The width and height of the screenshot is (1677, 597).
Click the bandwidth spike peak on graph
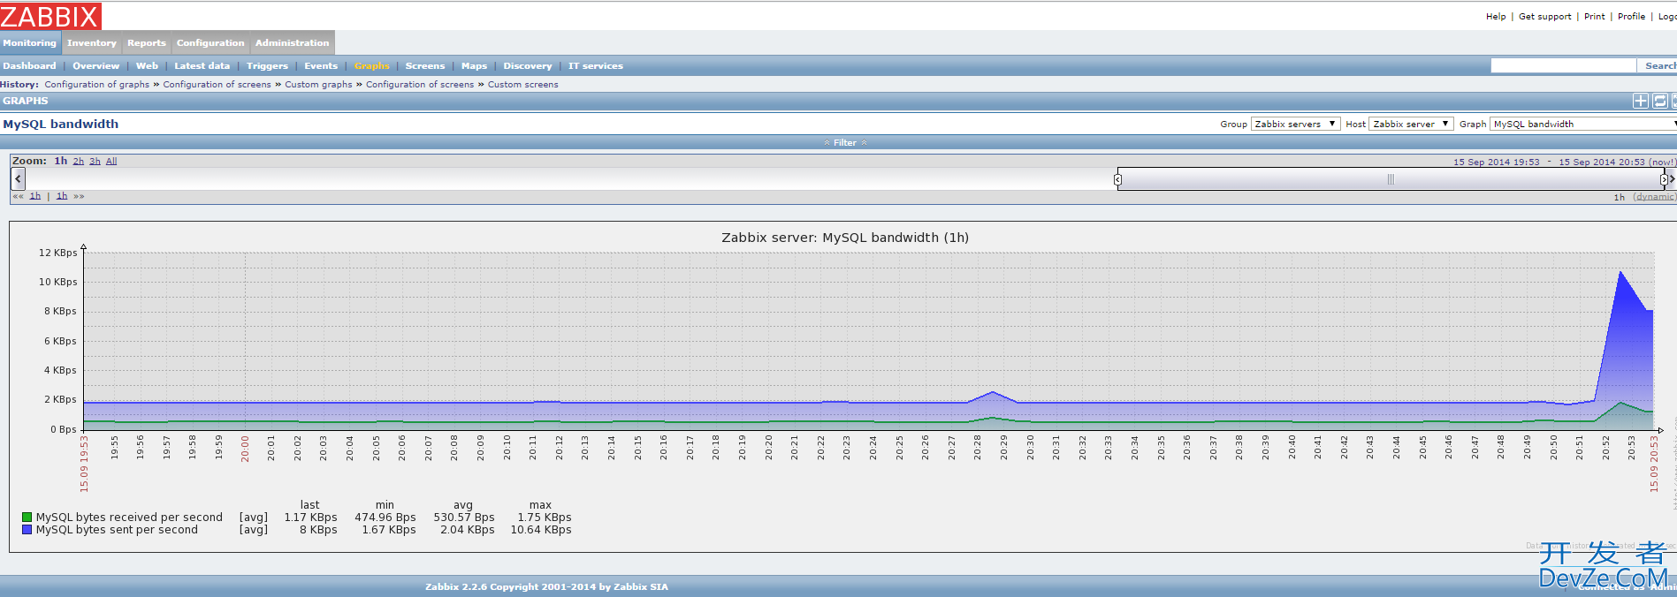[x=1620, y=272]
